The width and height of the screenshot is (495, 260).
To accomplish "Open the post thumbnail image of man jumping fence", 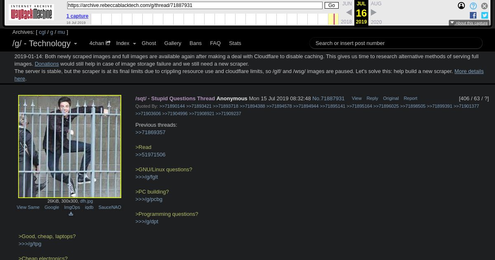I will click(70, 147).
